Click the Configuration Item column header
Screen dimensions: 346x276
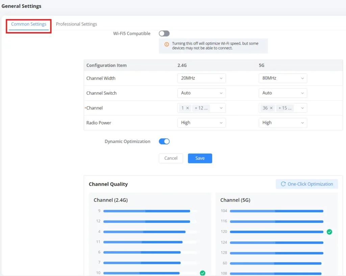click(106, 65)
